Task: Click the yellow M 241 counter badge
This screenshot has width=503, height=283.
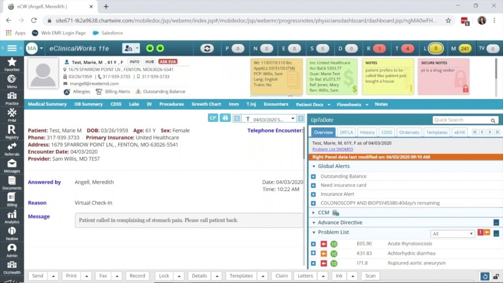Action: [465, 49]
